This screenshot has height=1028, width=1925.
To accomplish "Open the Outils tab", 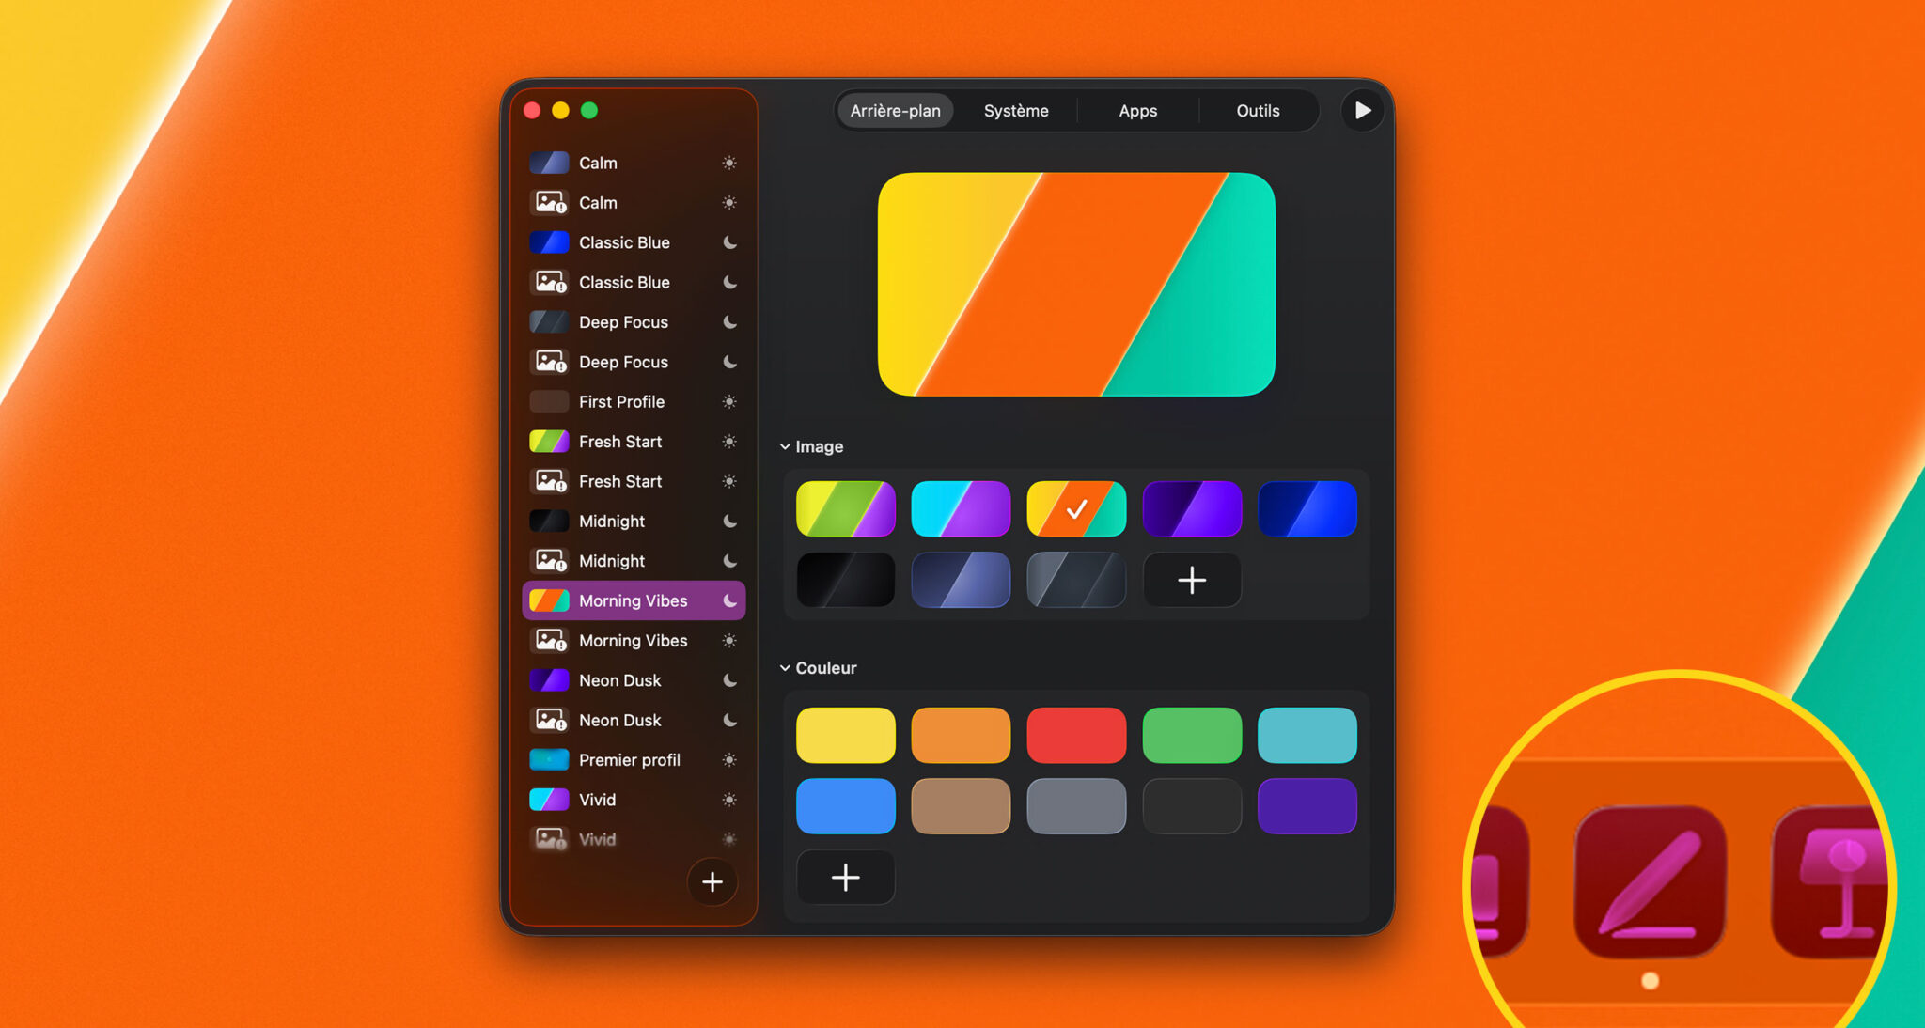I will pyautogui.click(x=1257, y=110).
